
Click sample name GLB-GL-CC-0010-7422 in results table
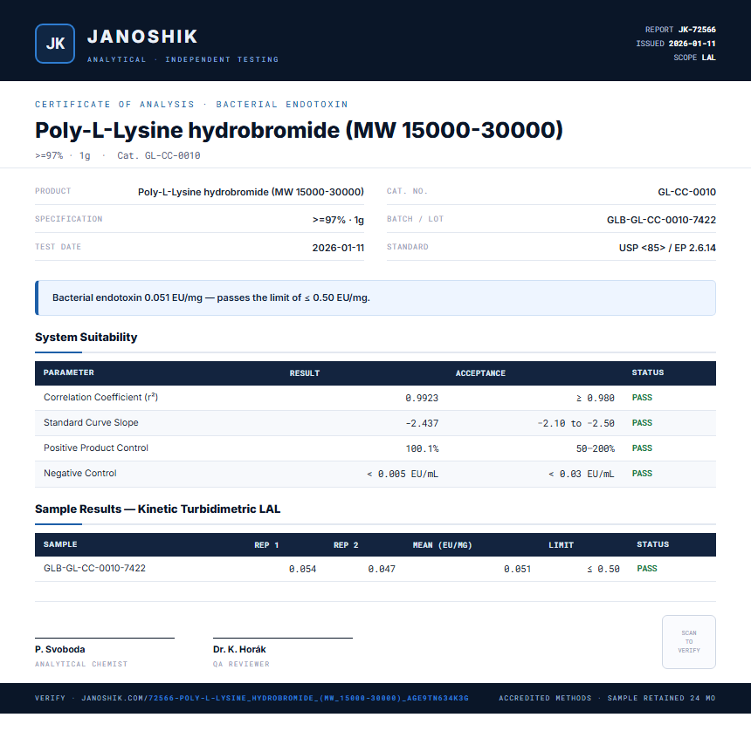[94, 568]
